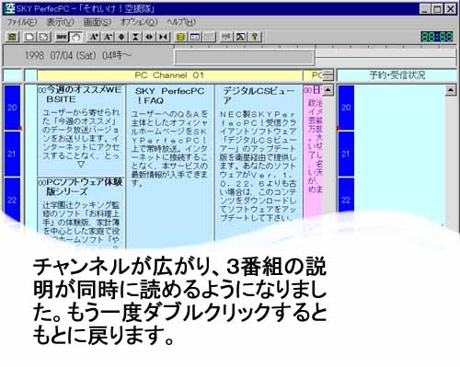Select the デジタルCSビューア program title

click(259, 96)
